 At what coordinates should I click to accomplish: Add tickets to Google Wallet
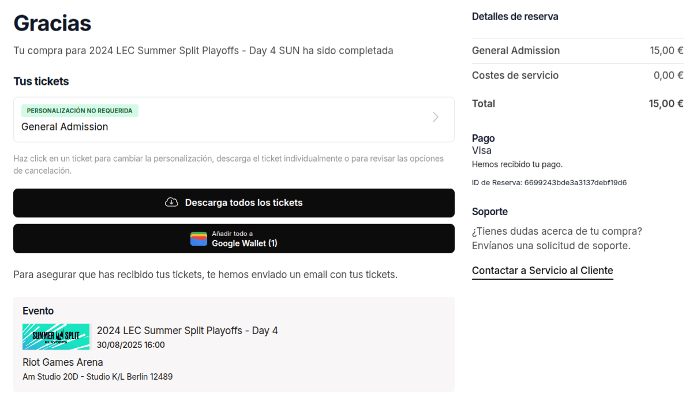coord(234,238)
